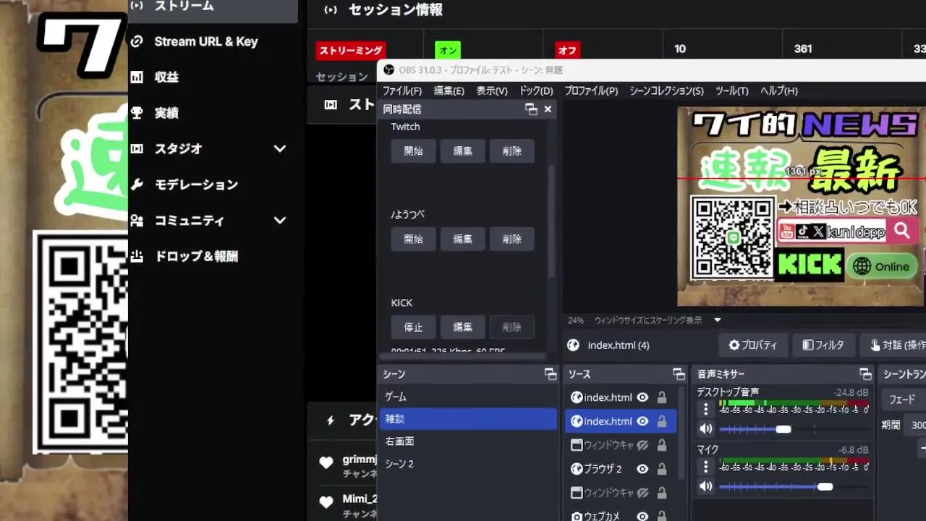
Task: Open the 表示(V) menu
Action: (491, 91)
